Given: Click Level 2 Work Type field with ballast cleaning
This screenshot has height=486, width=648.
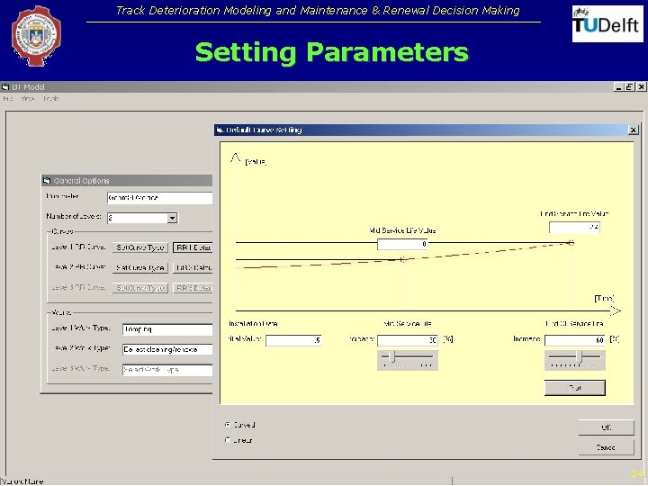Looking at the screenshot, I should (x=167, y=349).
